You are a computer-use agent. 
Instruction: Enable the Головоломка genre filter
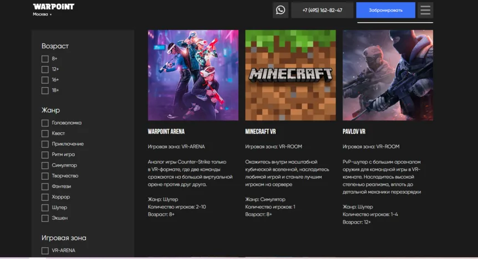[45, 123]
